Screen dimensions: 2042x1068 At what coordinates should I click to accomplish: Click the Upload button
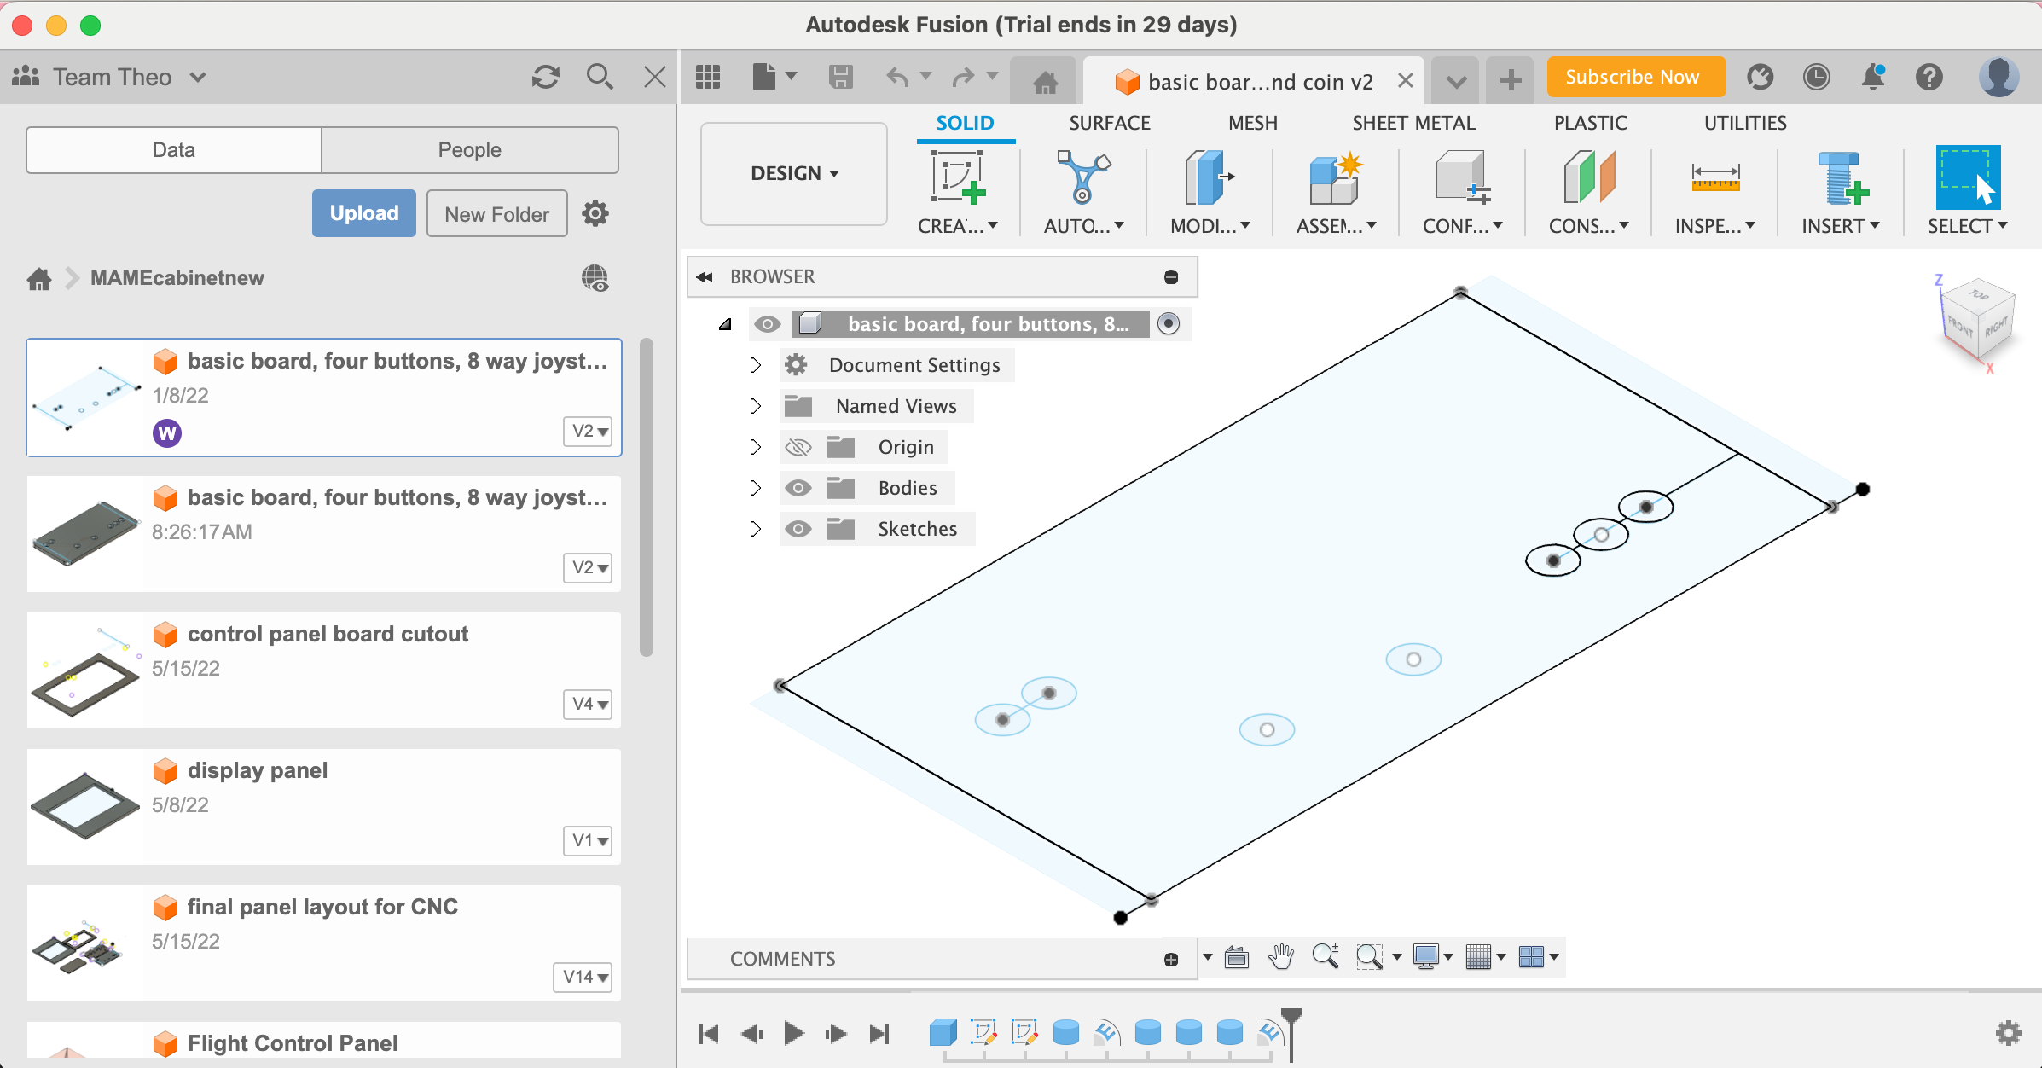[364, 213]
